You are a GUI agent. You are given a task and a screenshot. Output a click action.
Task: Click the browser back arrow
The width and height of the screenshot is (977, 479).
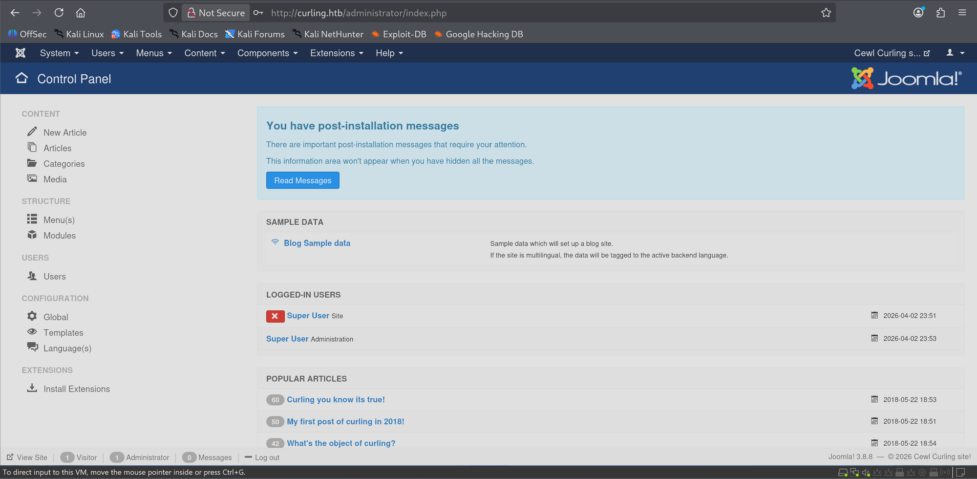click(15, 13)
